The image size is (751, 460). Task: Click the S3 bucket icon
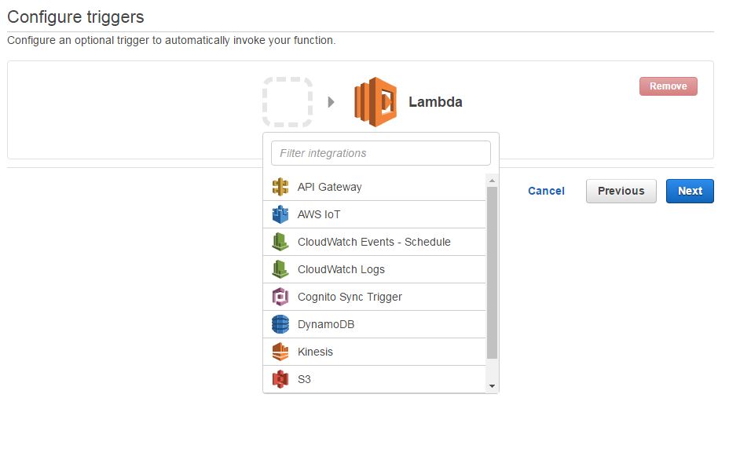pos(280,379)
